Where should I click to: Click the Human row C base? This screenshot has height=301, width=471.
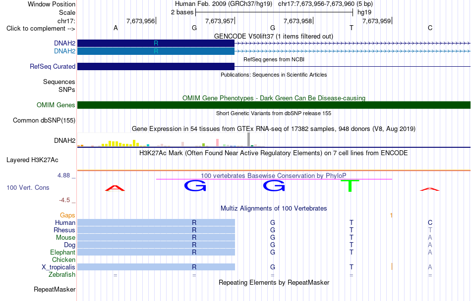tap(430, 222)
